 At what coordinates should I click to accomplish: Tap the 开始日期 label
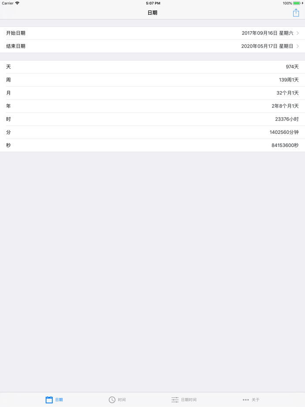pos(16,33)
